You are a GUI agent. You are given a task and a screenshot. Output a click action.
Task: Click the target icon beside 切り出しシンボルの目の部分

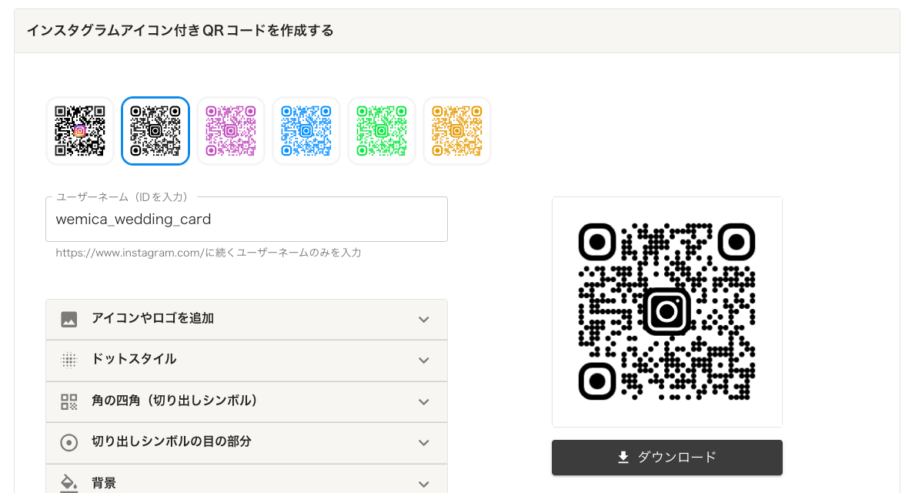(x=68, y=443)
